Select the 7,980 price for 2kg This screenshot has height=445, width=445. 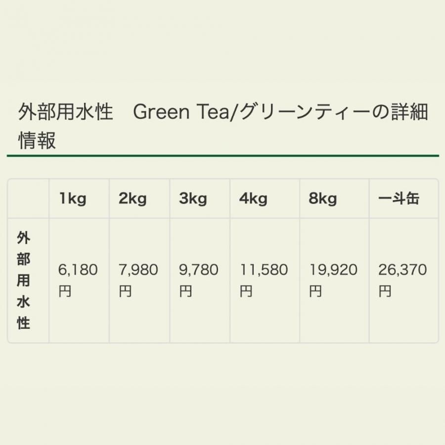(x=138, y=270)
